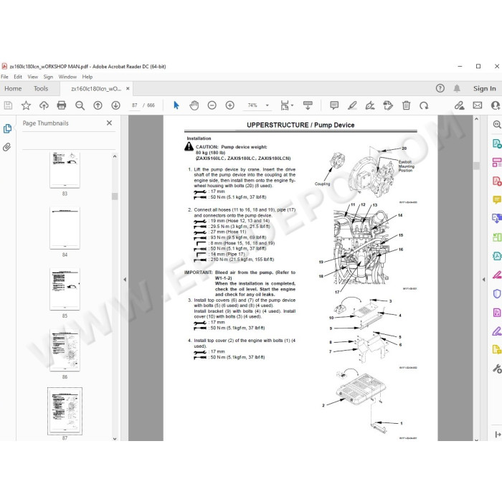Open the View menu
The image size is (502, 502).
pos(33,77)
